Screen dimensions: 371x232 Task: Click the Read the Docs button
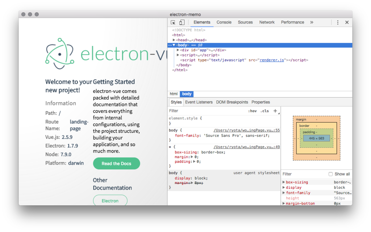click(x=116, y=164)
